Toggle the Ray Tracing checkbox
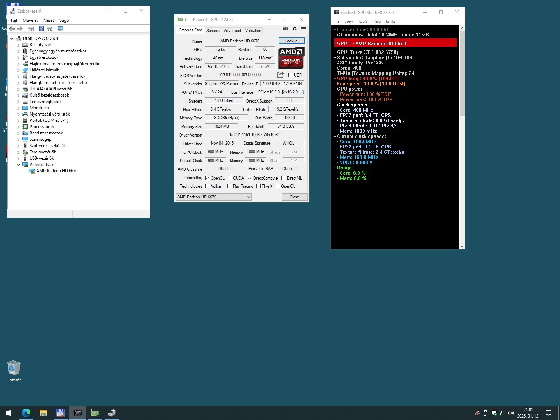Viewport: 560px width, 420px height. [x=230, y=186]
